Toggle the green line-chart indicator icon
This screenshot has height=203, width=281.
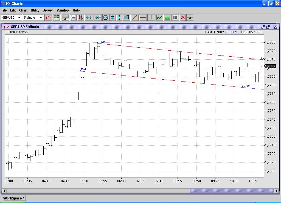159,18
